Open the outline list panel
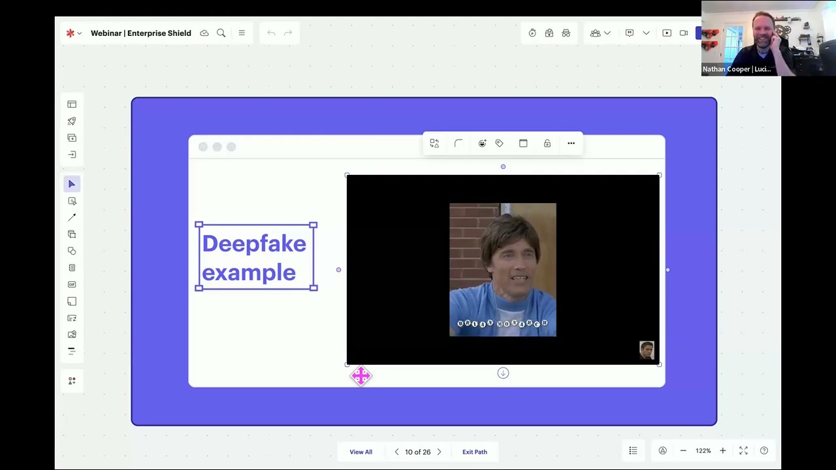This screenshot has width=836, height=470. click(633, 451)
